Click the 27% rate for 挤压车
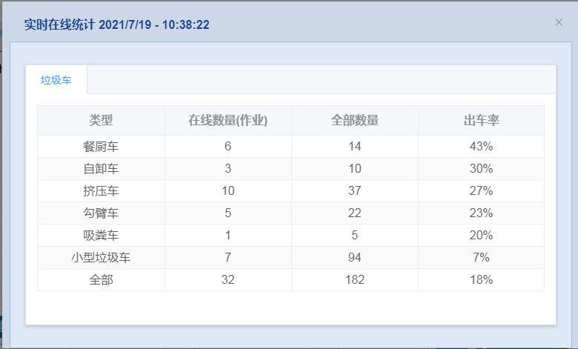 click(x=481, y=190)
